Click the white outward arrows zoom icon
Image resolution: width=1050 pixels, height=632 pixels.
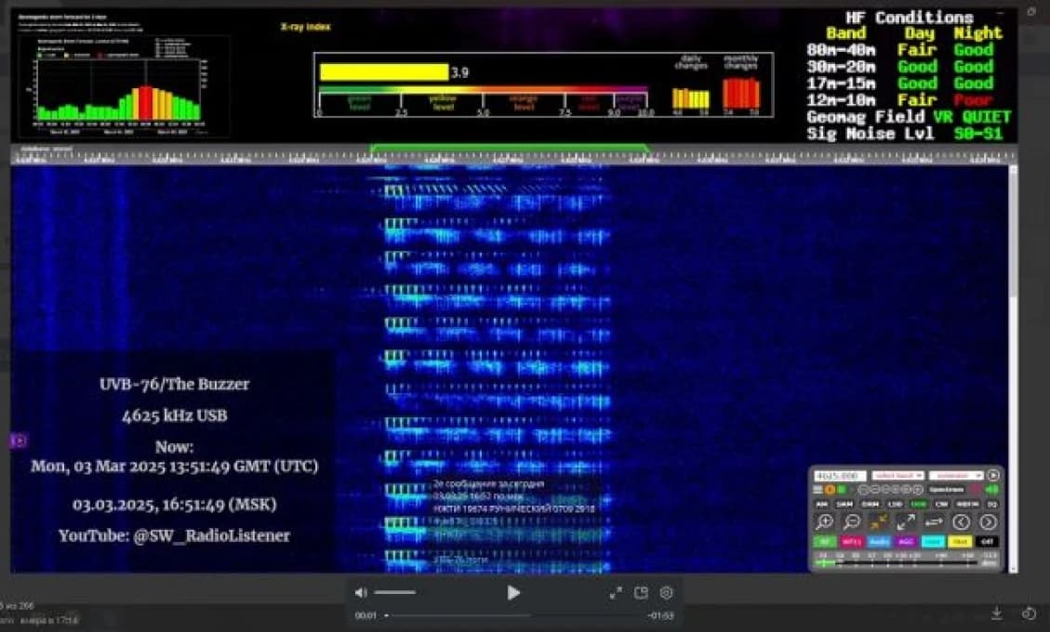pos(905,522)
